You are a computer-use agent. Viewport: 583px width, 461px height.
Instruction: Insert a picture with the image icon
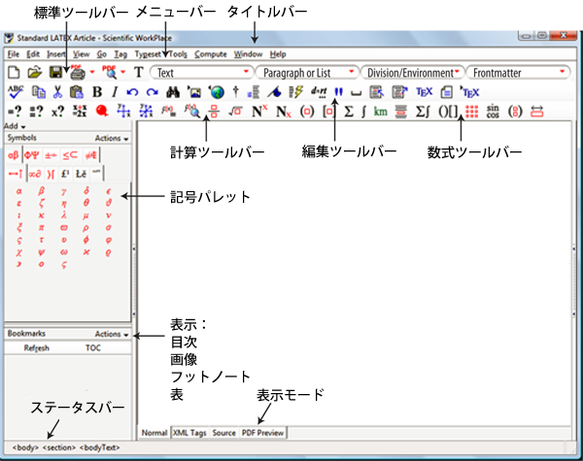(x=194, y=92)
